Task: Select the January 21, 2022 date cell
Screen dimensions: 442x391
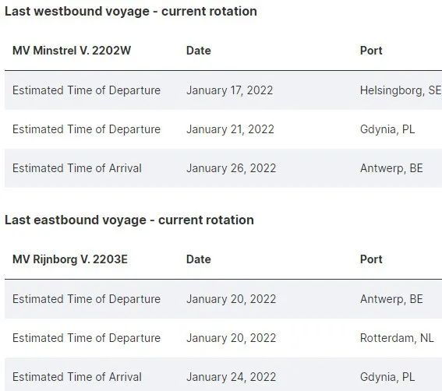Action: click(x=230, y=129)
